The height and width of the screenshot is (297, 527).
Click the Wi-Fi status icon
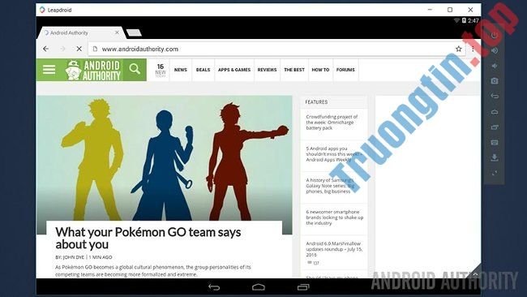coord(456,20)
